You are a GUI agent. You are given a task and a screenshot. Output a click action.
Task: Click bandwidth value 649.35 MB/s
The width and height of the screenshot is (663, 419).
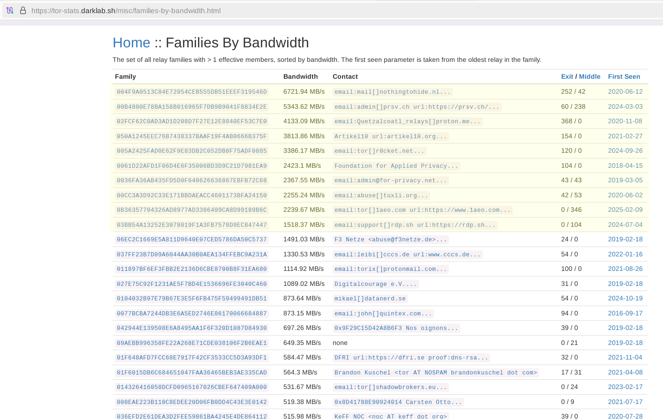pos(302,343)
